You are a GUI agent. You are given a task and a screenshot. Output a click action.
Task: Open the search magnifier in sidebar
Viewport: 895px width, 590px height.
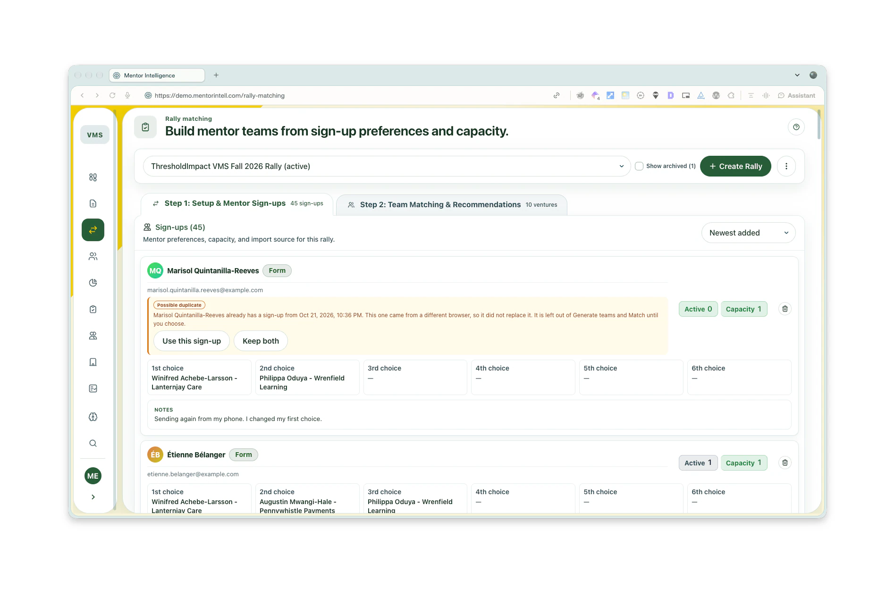click(93, 443)
